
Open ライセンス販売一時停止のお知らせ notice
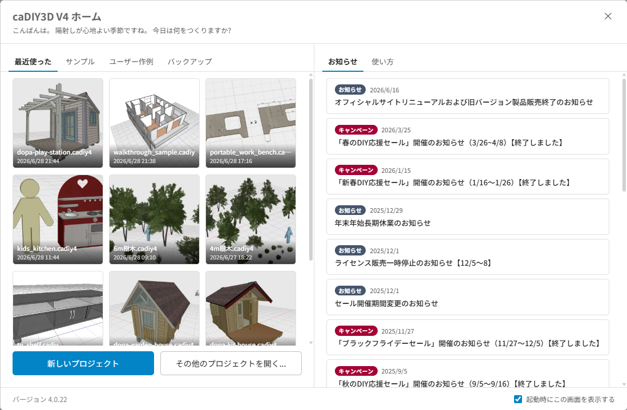click(467, 257)
